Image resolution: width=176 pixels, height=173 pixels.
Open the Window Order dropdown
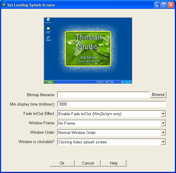111,133
